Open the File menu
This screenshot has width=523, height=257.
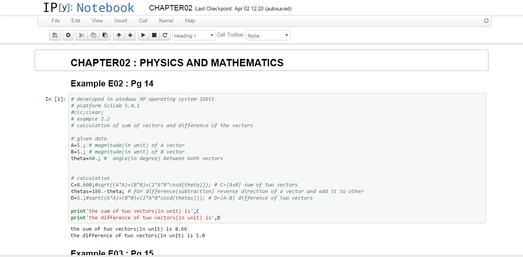tap(55, 21)
